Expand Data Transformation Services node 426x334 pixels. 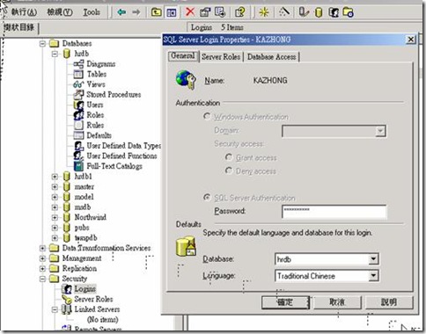[x=42, y=248]
